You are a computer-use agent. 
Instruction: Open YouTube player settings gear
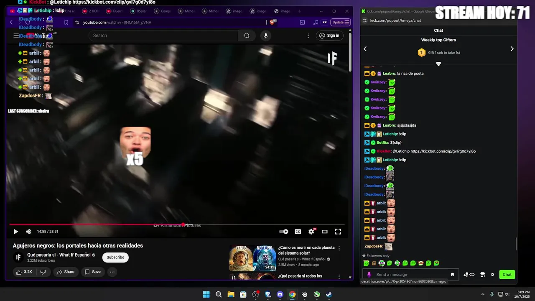tap(311, 232)
